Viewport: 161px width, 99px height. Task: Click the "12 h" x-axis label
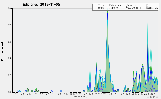point(85,94)
